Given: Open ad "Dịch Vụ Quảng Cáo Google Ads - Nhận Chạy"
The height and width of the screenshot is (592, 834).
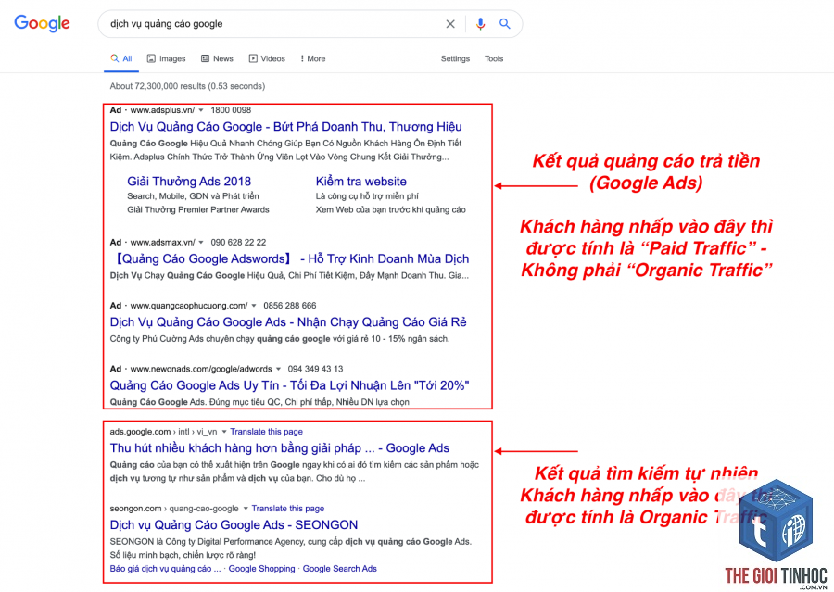Looking at the screenshot, I should point(288,322).
